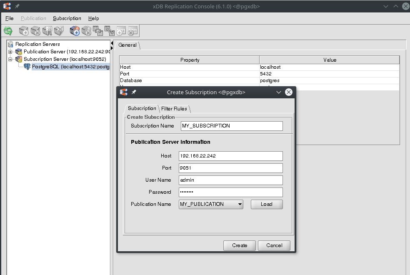The image size is (410, 275).
Task: Click the Create Subscription toolbar icon
Action: [x=75, y=31]
